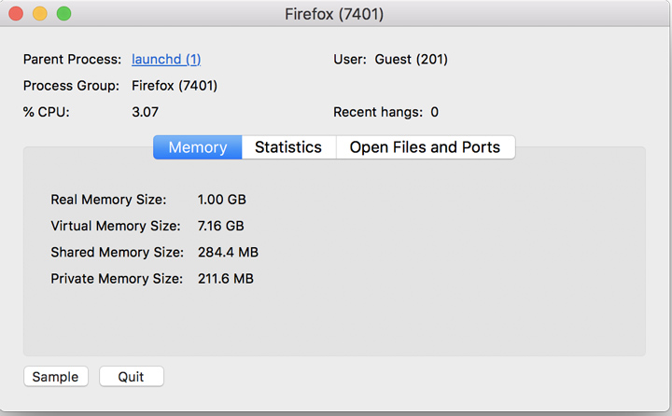Click the Parent Process label
Viewport: 672px width, 416px height.
pyautogui.click(x=72, y=60)
